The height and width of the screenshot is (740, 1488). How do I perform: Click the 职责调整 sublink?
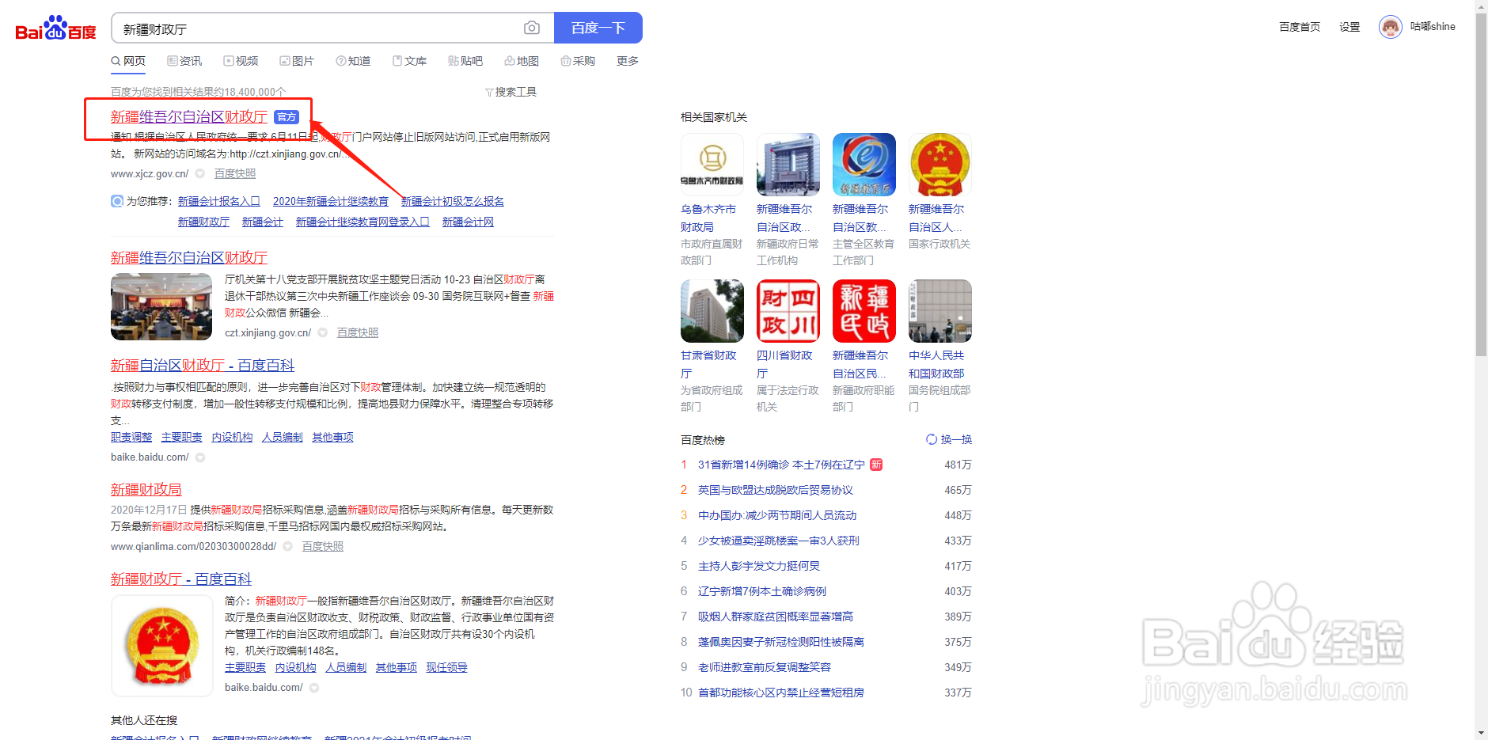[131, 437]
